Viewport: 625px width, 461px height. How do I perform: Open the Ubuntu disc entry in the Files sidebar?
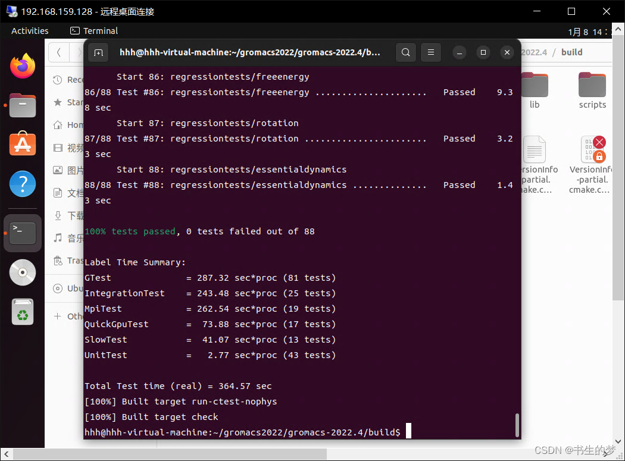click(x=68, y=288)
